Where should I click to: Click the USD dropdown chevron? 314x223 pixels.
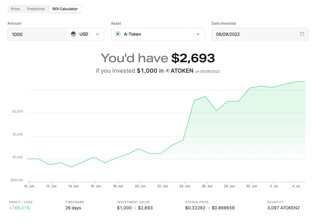pos(98,34)
